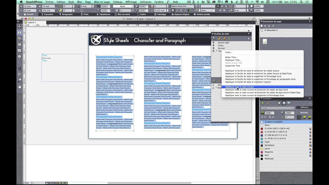Viewport: 329px width, 185px height.
Task: Select the Zoom magnifier tool
Action: tap(20, 80)
